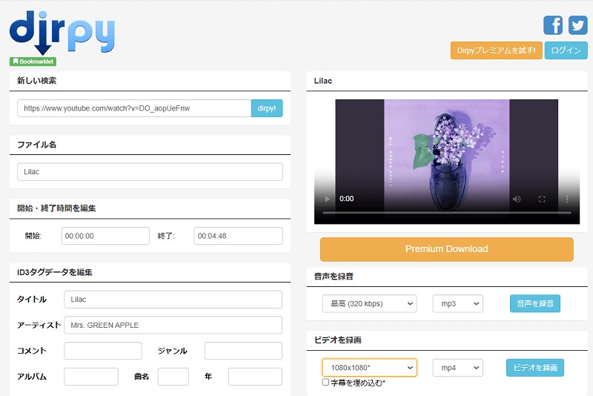593x396 pixels.
Task: Click the dirpy! search button
Action: (x=267, y=108)
